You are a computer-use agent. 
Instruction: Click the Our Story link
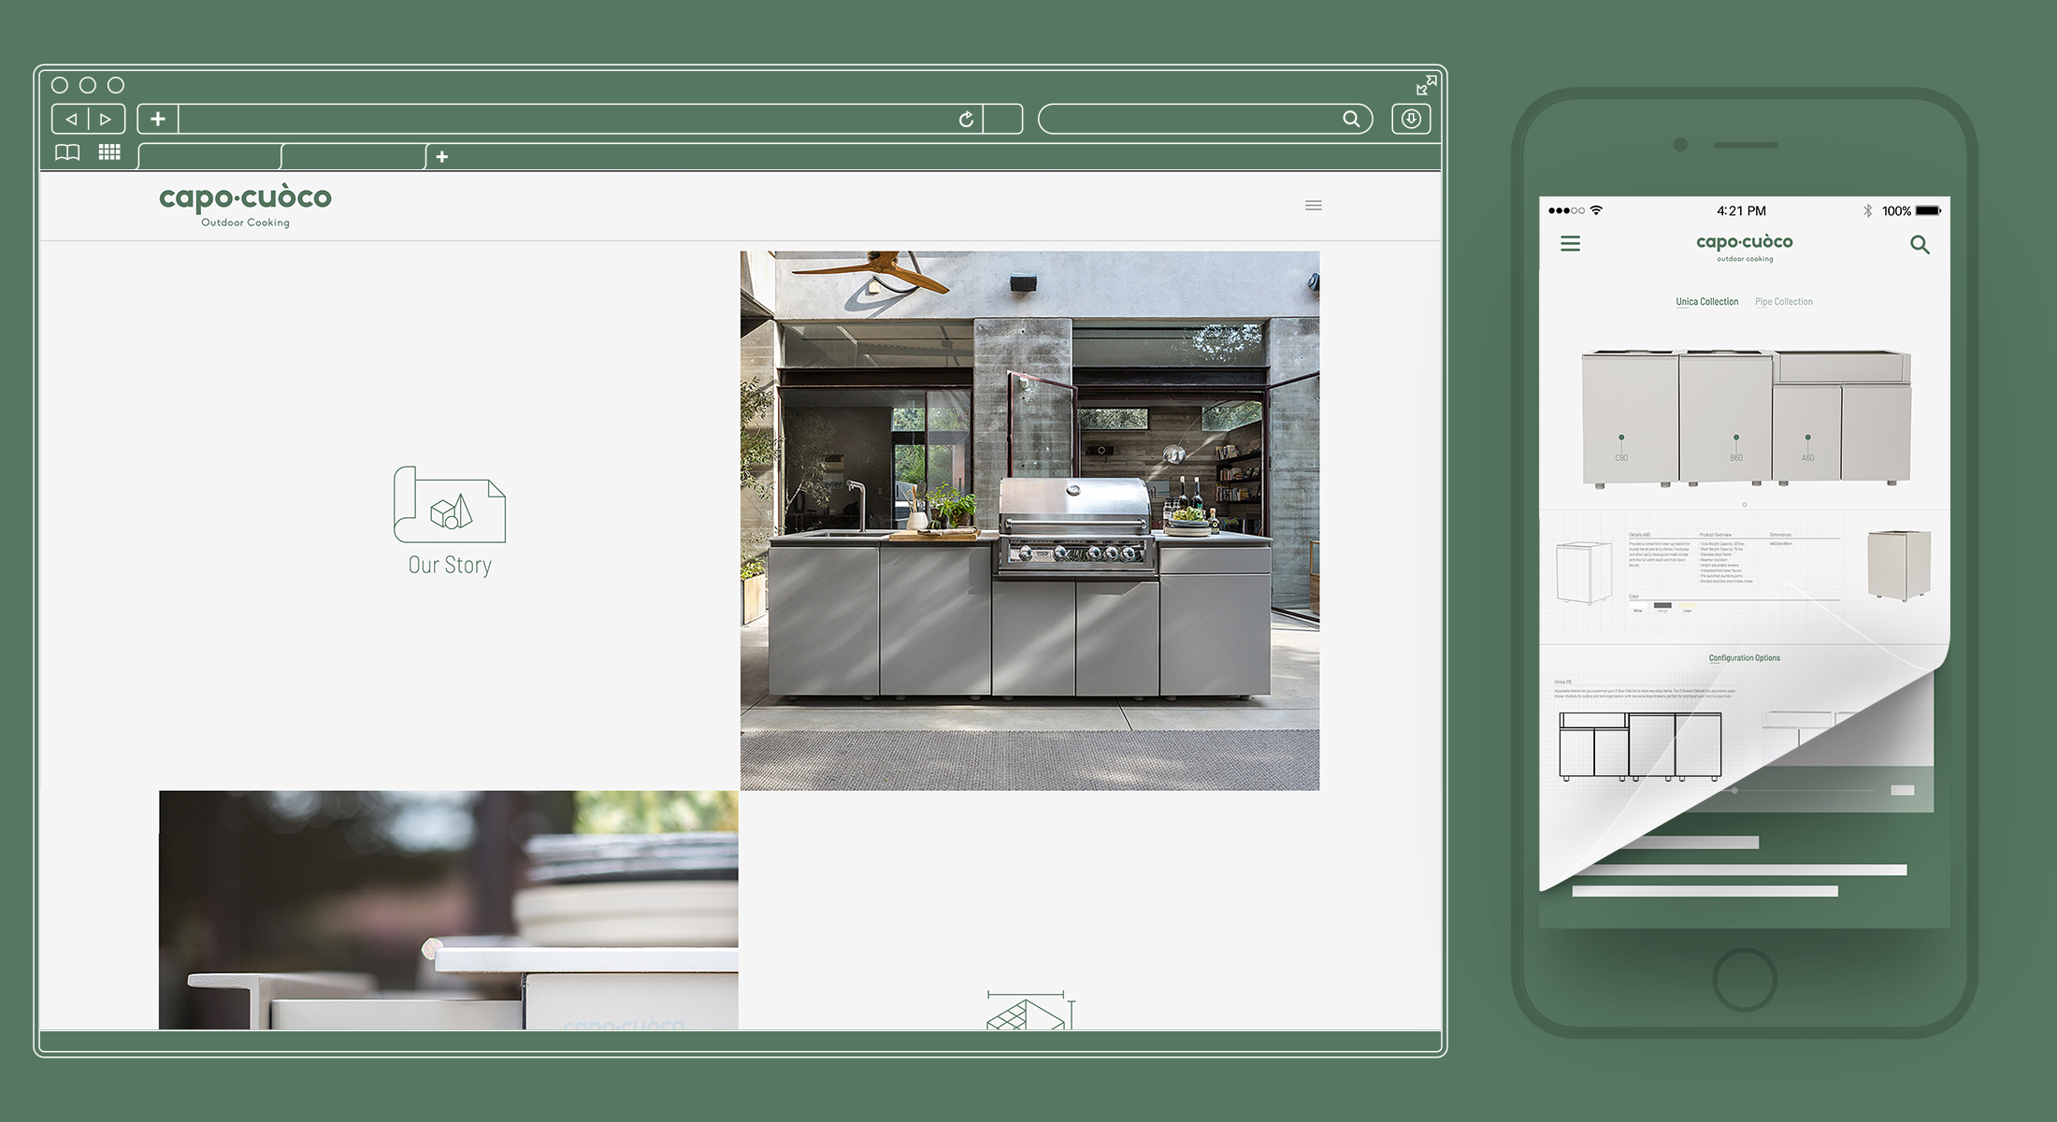tap(450, 565)
